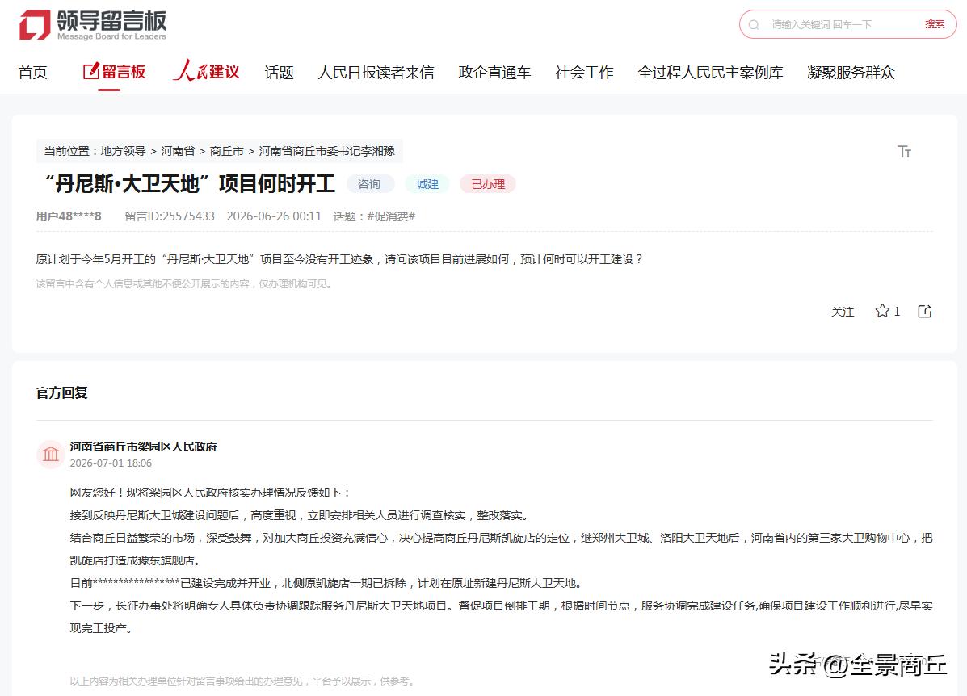Open the 政企直通车 navigation item
Screen dimensions: 967x696
(x=494, y=73)
